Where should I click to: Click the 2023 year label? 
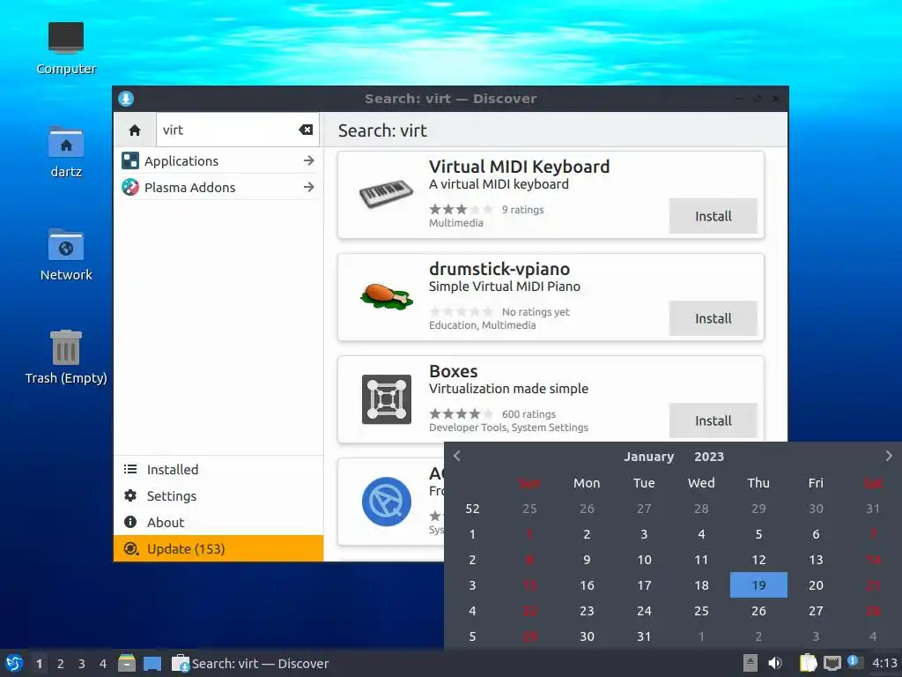[x=709, y=457]
